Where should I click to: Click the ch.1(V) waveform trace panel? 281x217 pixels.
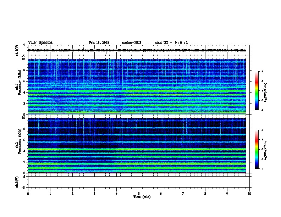tap(139, 50)
